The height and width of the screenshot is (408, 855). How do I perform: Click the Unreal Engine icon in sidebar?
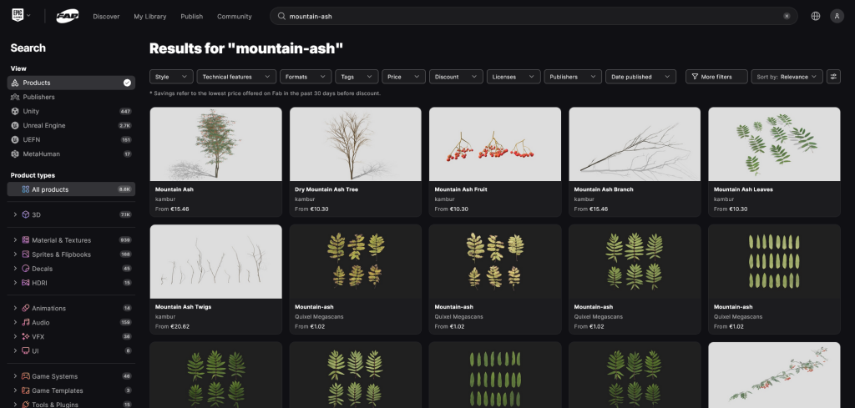[x=15, y=125]
